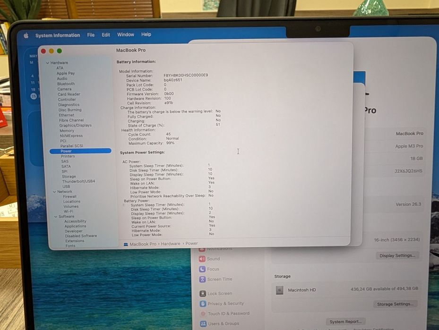
Task: Select Graphics/Displays in the sidebar
Action: pyautogui.click(x=76, y=125)
